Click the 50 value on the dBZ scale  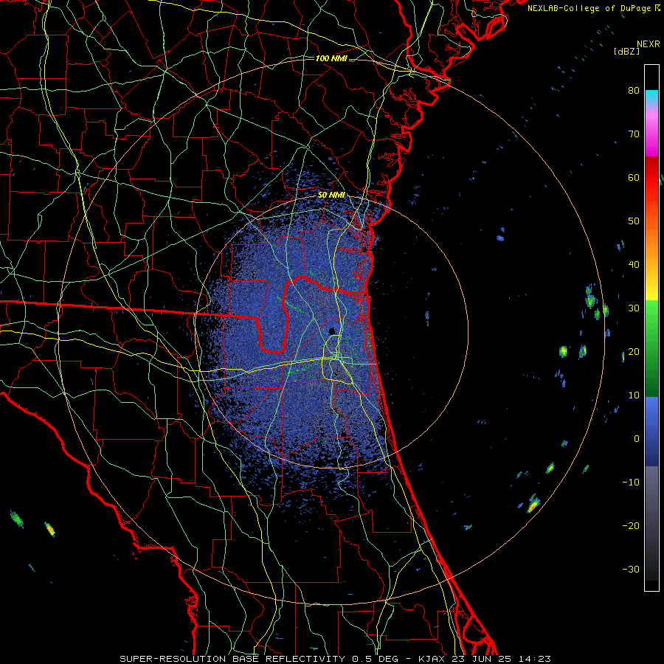(x=634, y=221)
